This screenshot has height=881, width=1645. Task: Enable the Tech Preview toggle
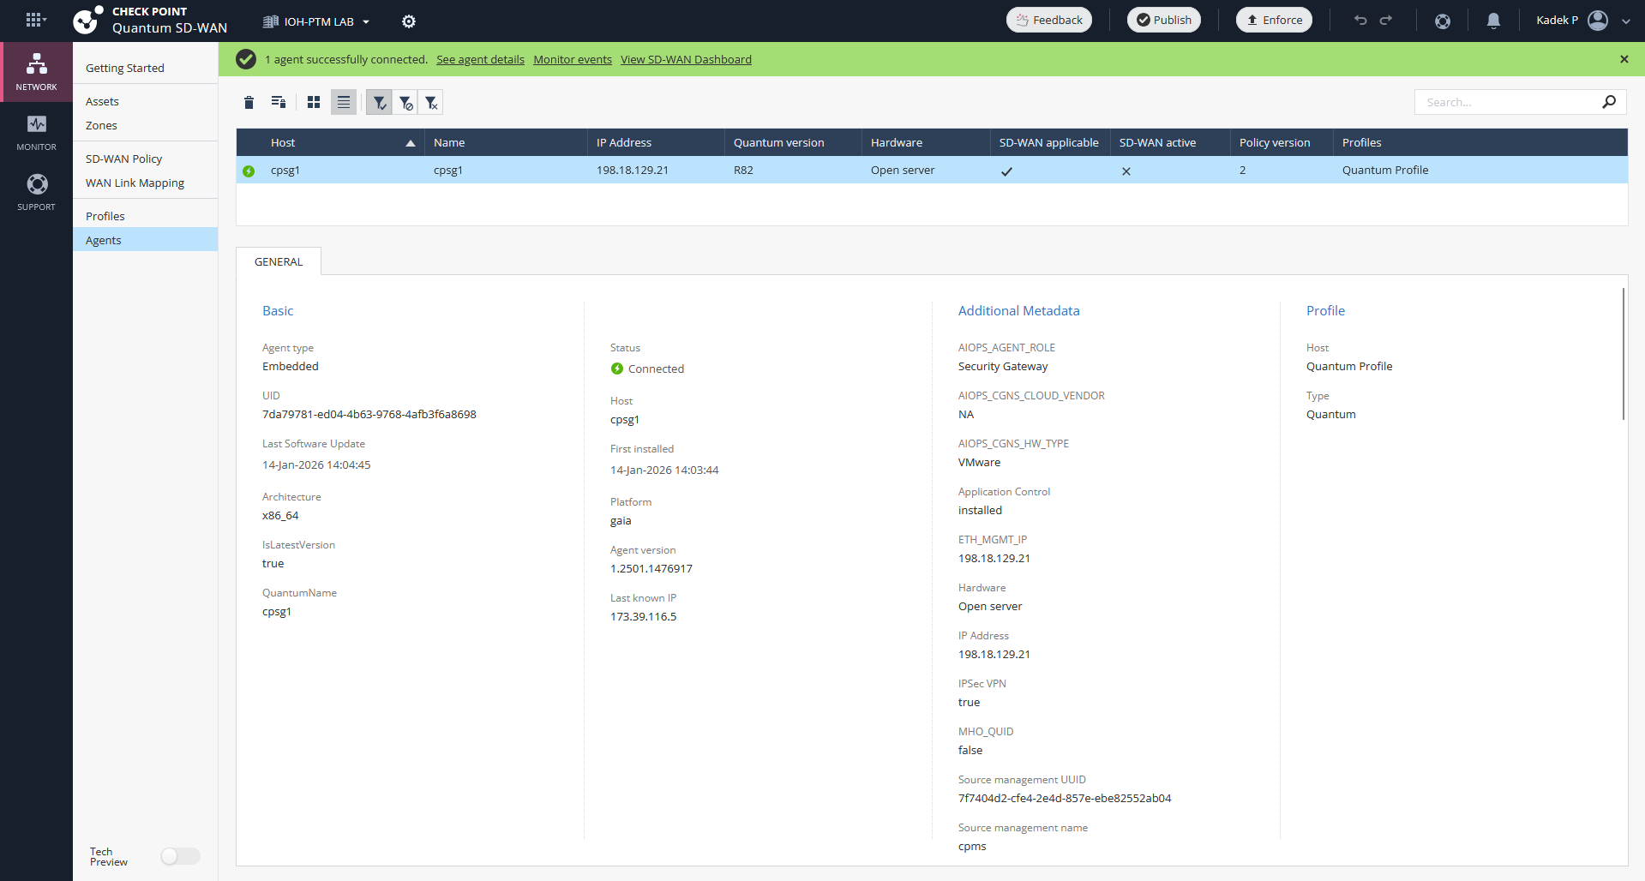[x=180, y=856]
